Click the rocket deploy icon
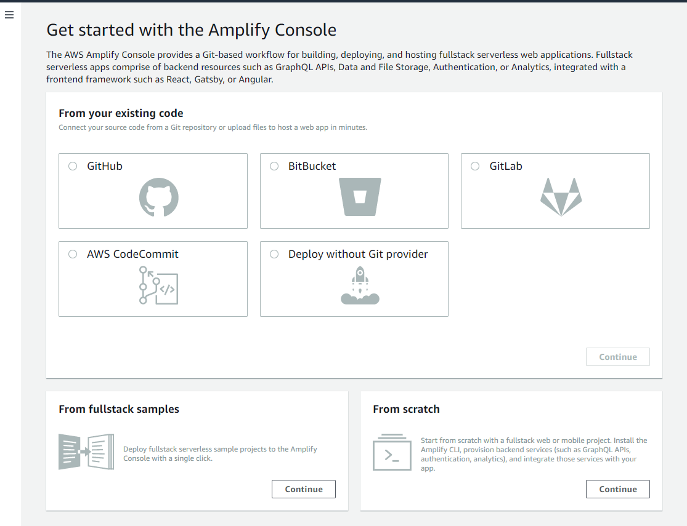Viewport: 687px width, 526px height. 360,285
